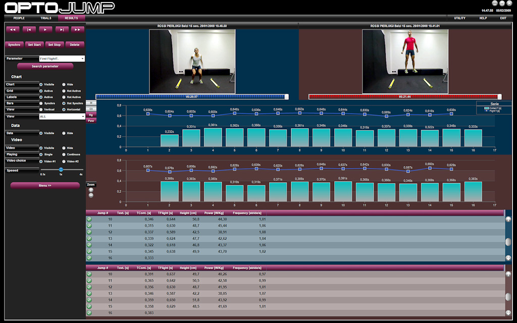Click the EXIT menu item
Viewport: 517px width, 323px height.
[x=503, y=18]
